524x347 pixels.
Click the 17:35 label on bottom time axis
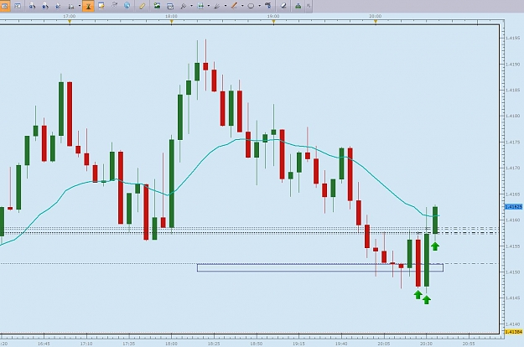click(x=128, y=344)
